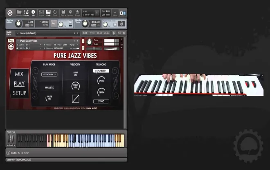Click the Master Editor volume knob
The image size is (270, 170).
(18, 24)
